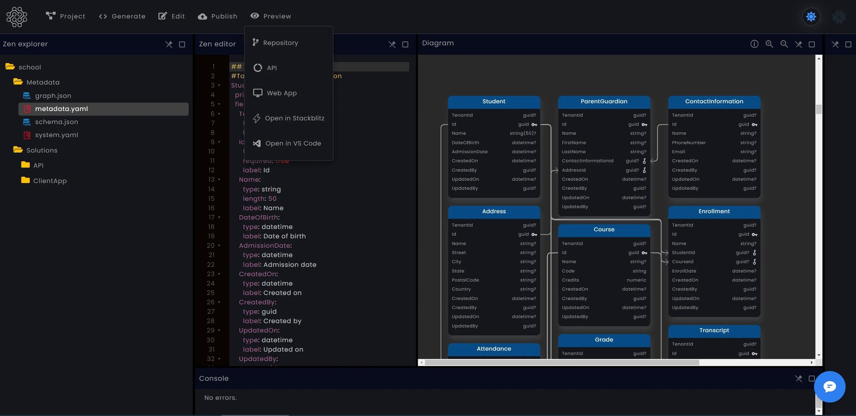Fold the DateOfBirth block at line 17

219,217
